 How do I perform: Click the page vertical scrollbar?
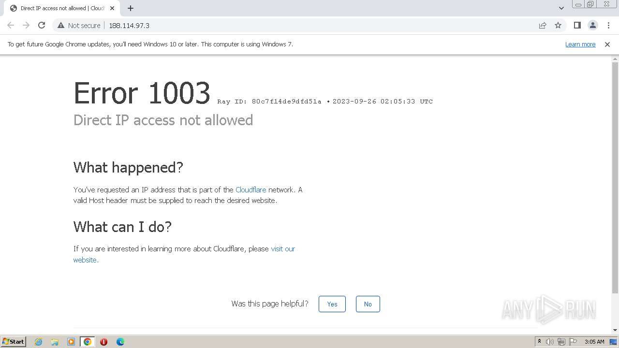[615, 178]
